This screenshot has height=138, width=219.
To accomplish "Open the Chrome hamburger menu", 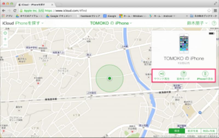I will (215, 11).
